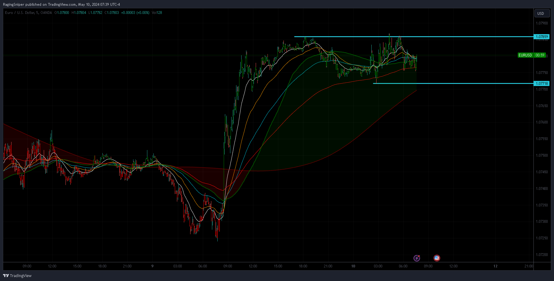This screenshot has height=281, width=554.
Task: Click the 1.07200 price axis label
Action: [542, 255]
